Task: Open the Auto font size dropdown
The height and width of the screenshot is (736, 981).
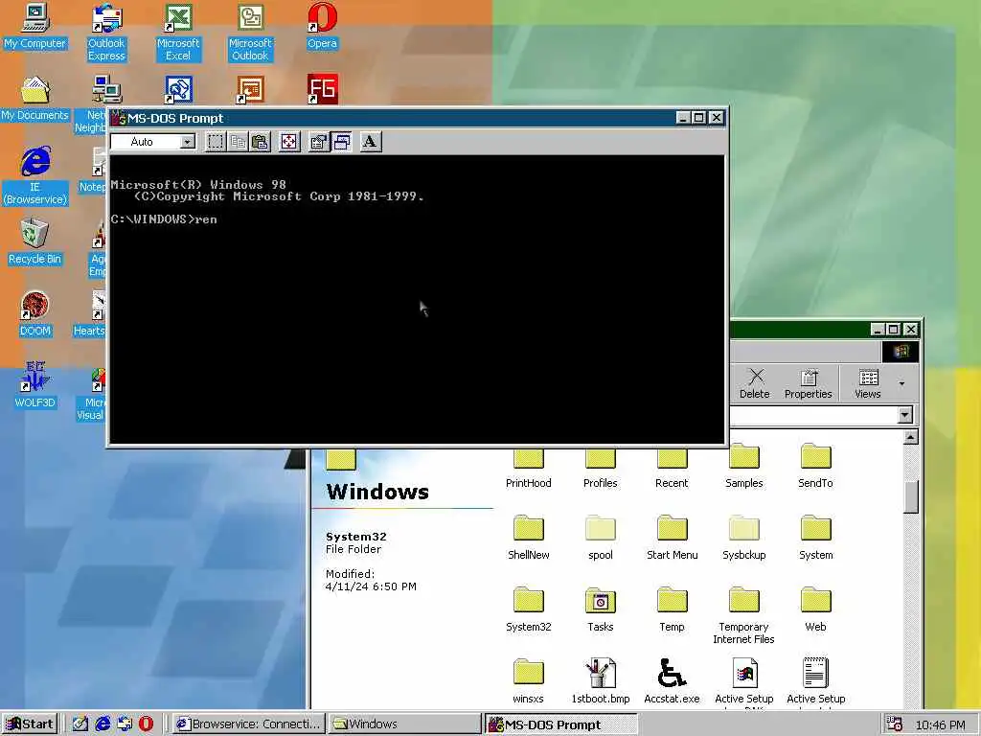Action: [187, 142]
